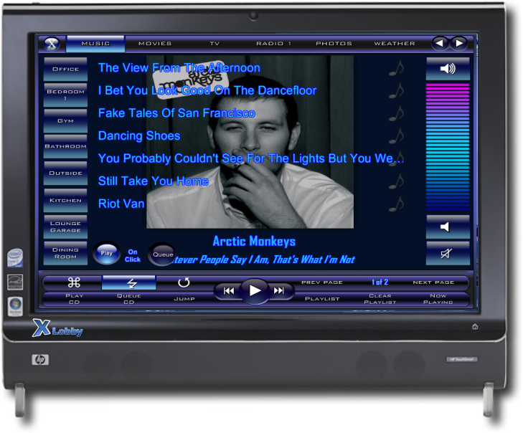523x433 pixels.
Task: Click Clear Playlist
Action: (x=380, y=299)
